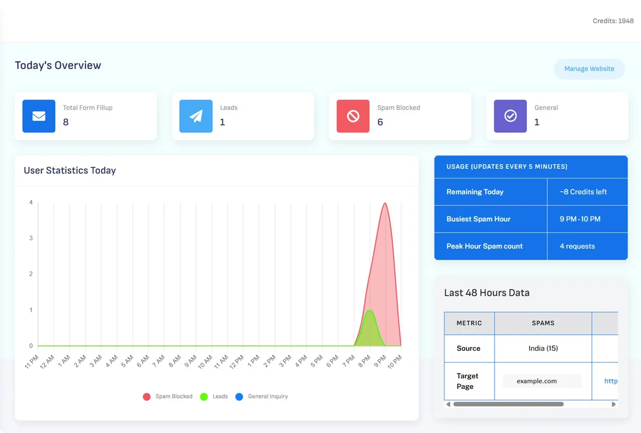
Task: Click the 4 requests value
Action: coord(577,246)
